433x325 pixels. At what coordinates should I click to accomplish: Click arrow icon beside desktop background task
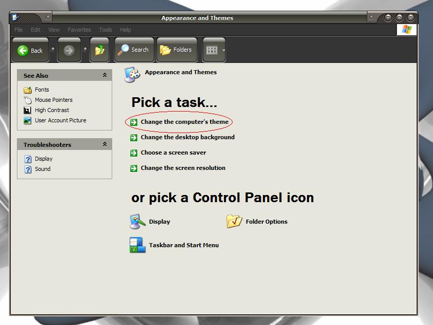(134, 137)
